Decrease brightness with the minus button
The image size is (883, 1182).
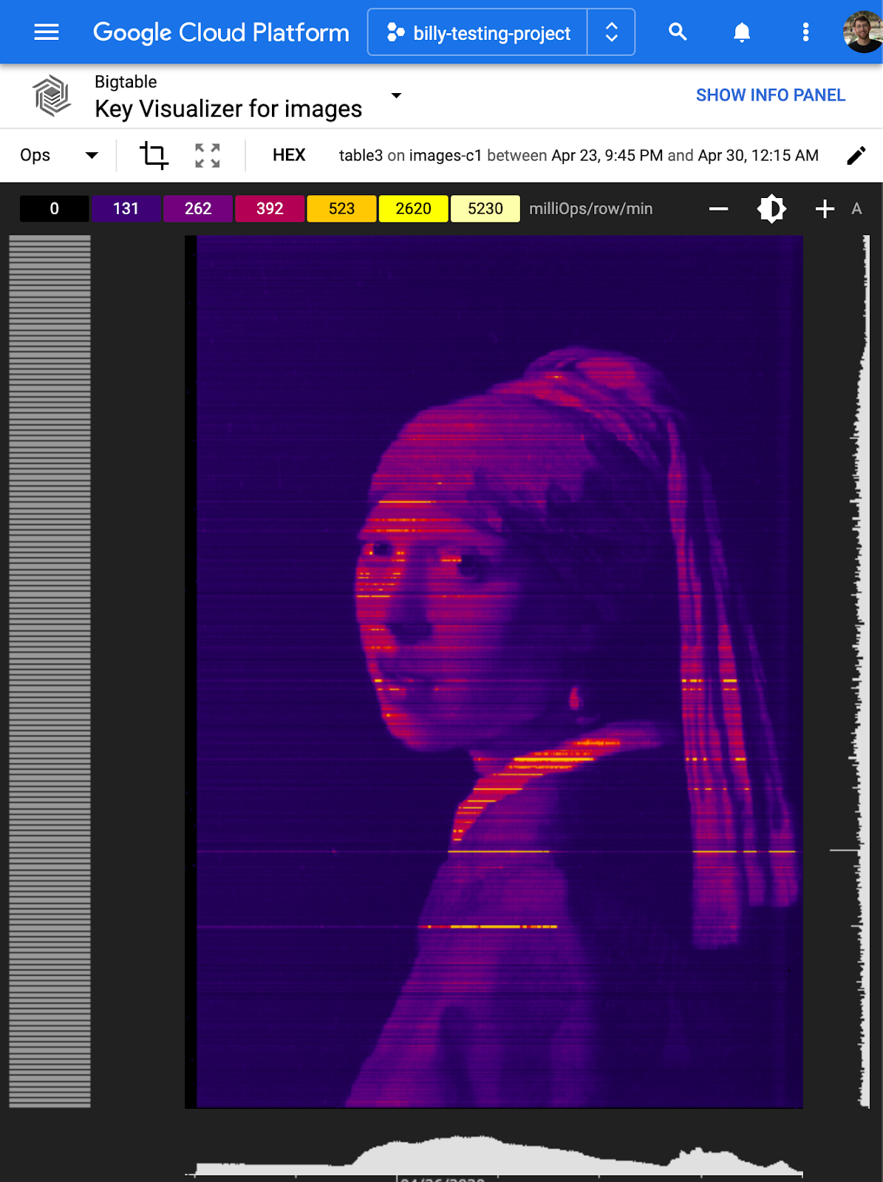click(x=718, y=209)
